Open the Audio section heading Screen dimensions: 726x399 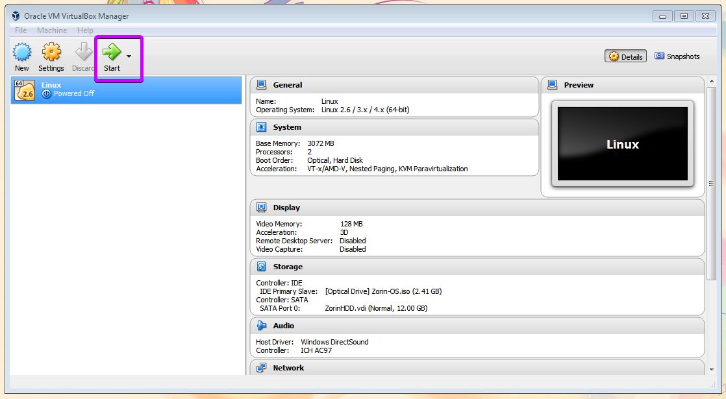click(x=283, y=326)
